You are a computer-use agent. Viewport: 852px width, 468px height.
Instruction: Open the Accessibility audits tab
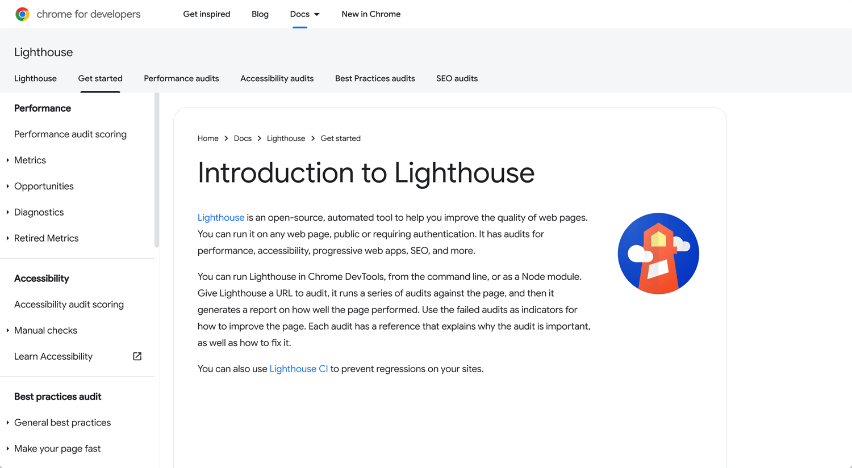pos(277,78)
